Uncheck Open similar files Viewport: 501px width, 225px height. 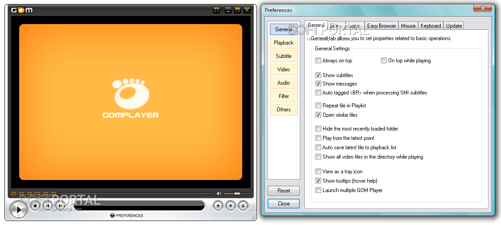(318, 115)
